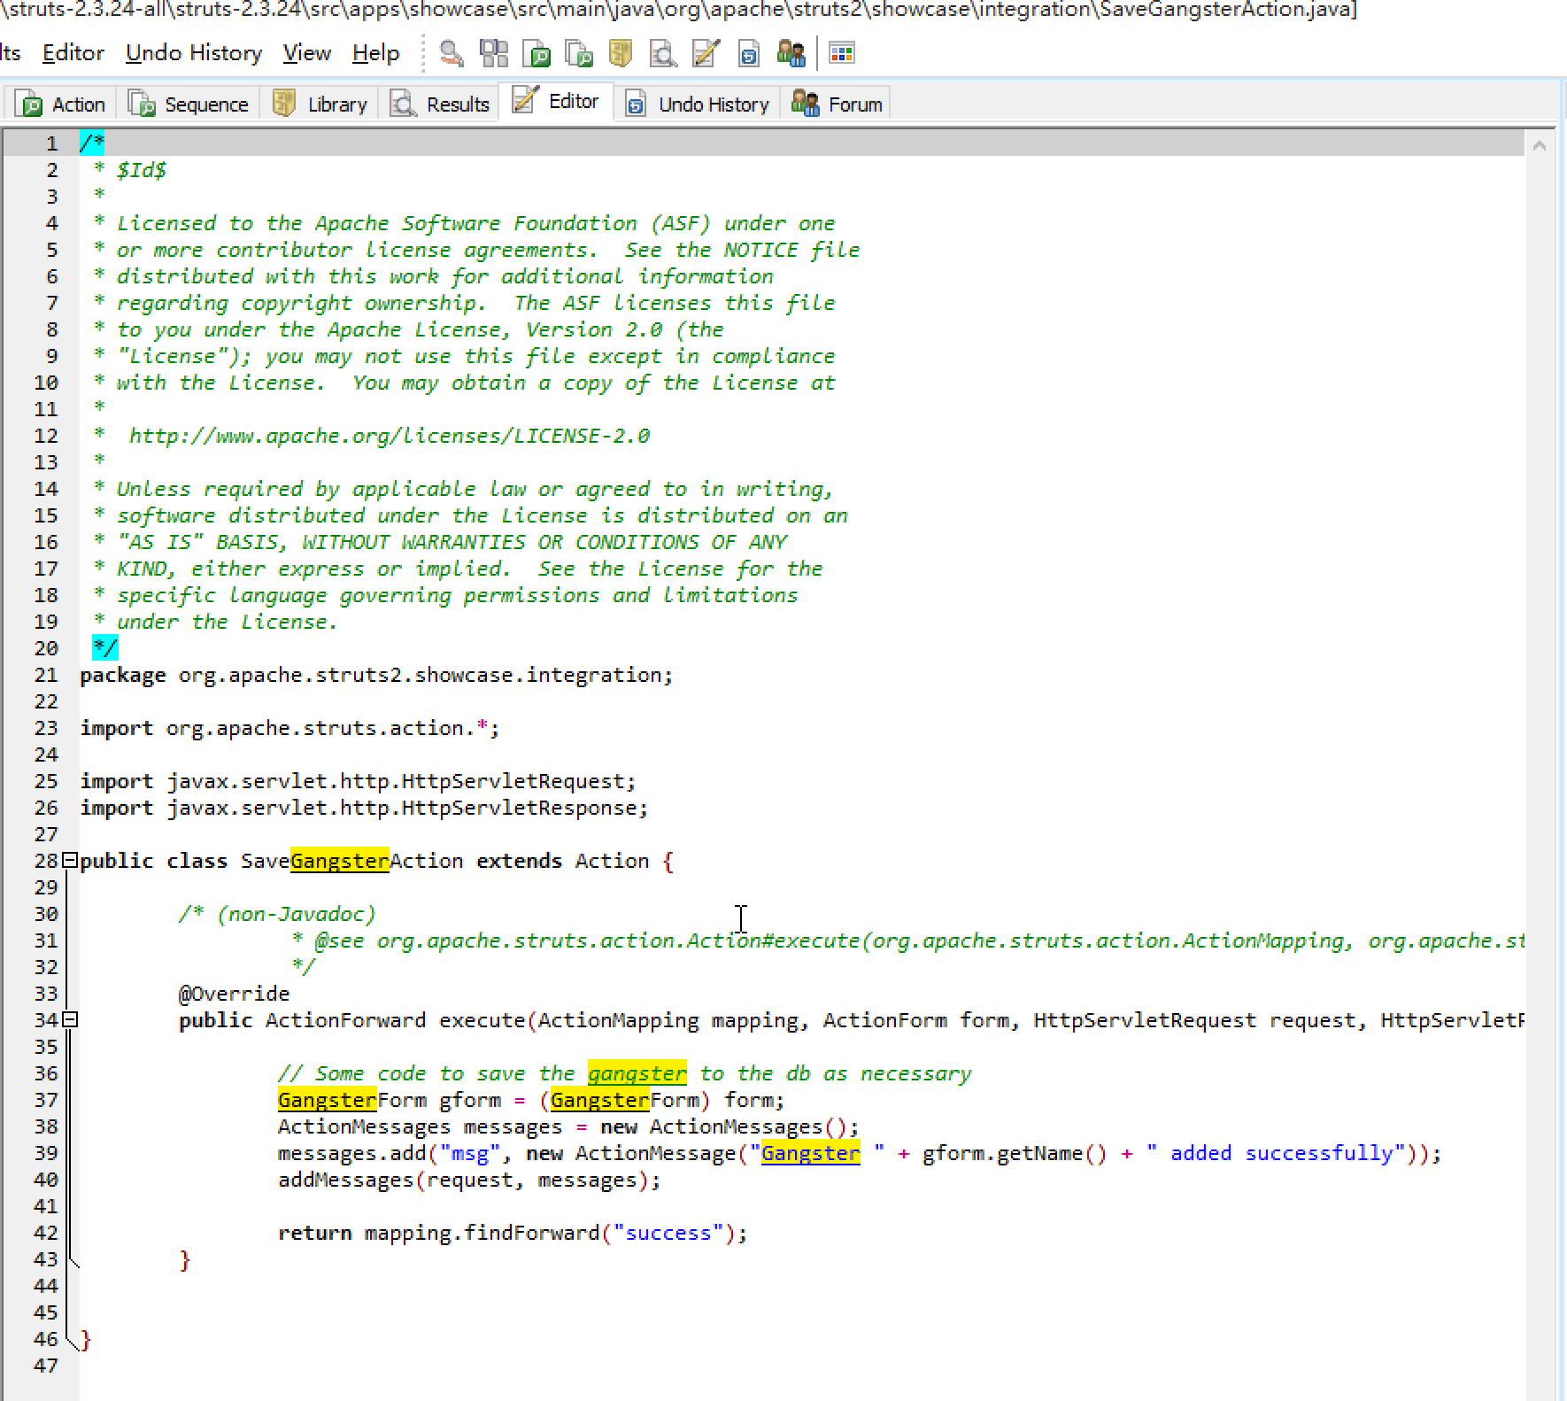Click the Action page toolbar icon

(x=536, y=54)
